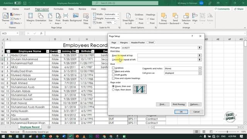Screen dimensions: 247x139
Task: Enable Row and column headings checkbox
Action: (113, 78)
